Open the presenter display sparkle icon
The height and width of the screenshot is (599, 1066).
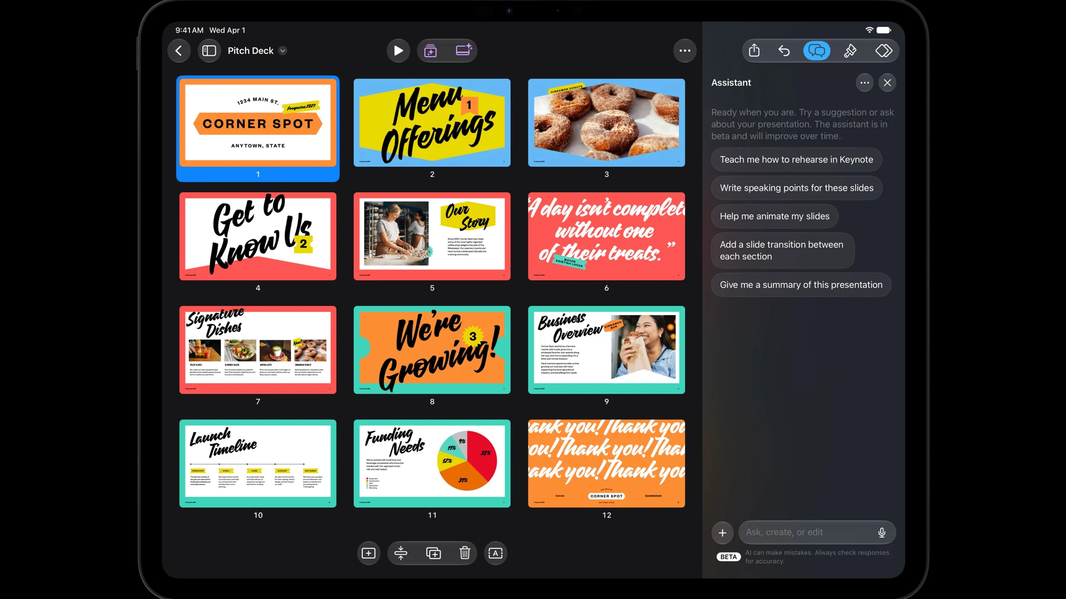pyautogui.click(x=463, y=51)
